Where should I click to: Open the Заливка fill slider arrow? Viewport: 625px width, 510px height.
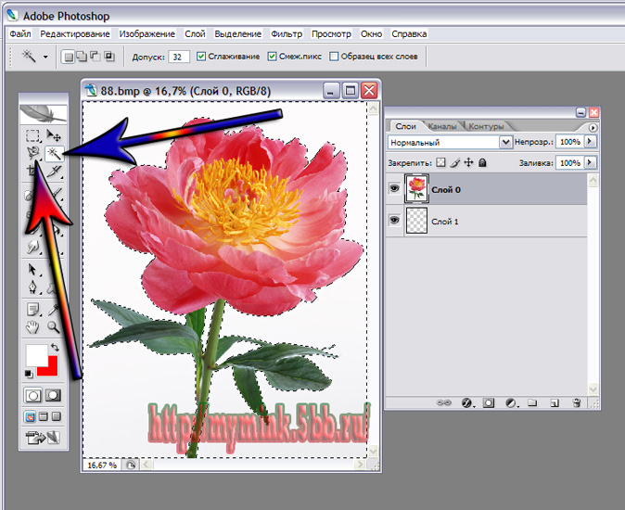(591, 162)
